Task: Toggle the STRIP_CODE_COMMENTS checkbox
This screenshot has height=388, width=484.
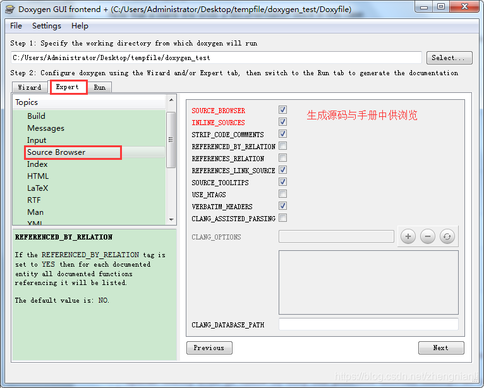Action: (282, 134)
